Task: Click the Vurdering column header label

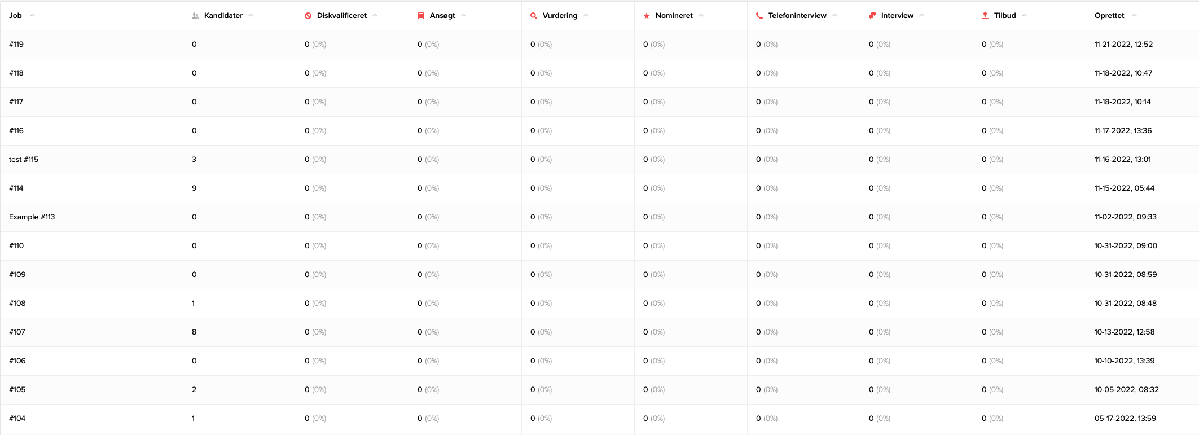Action: [560, 16]
